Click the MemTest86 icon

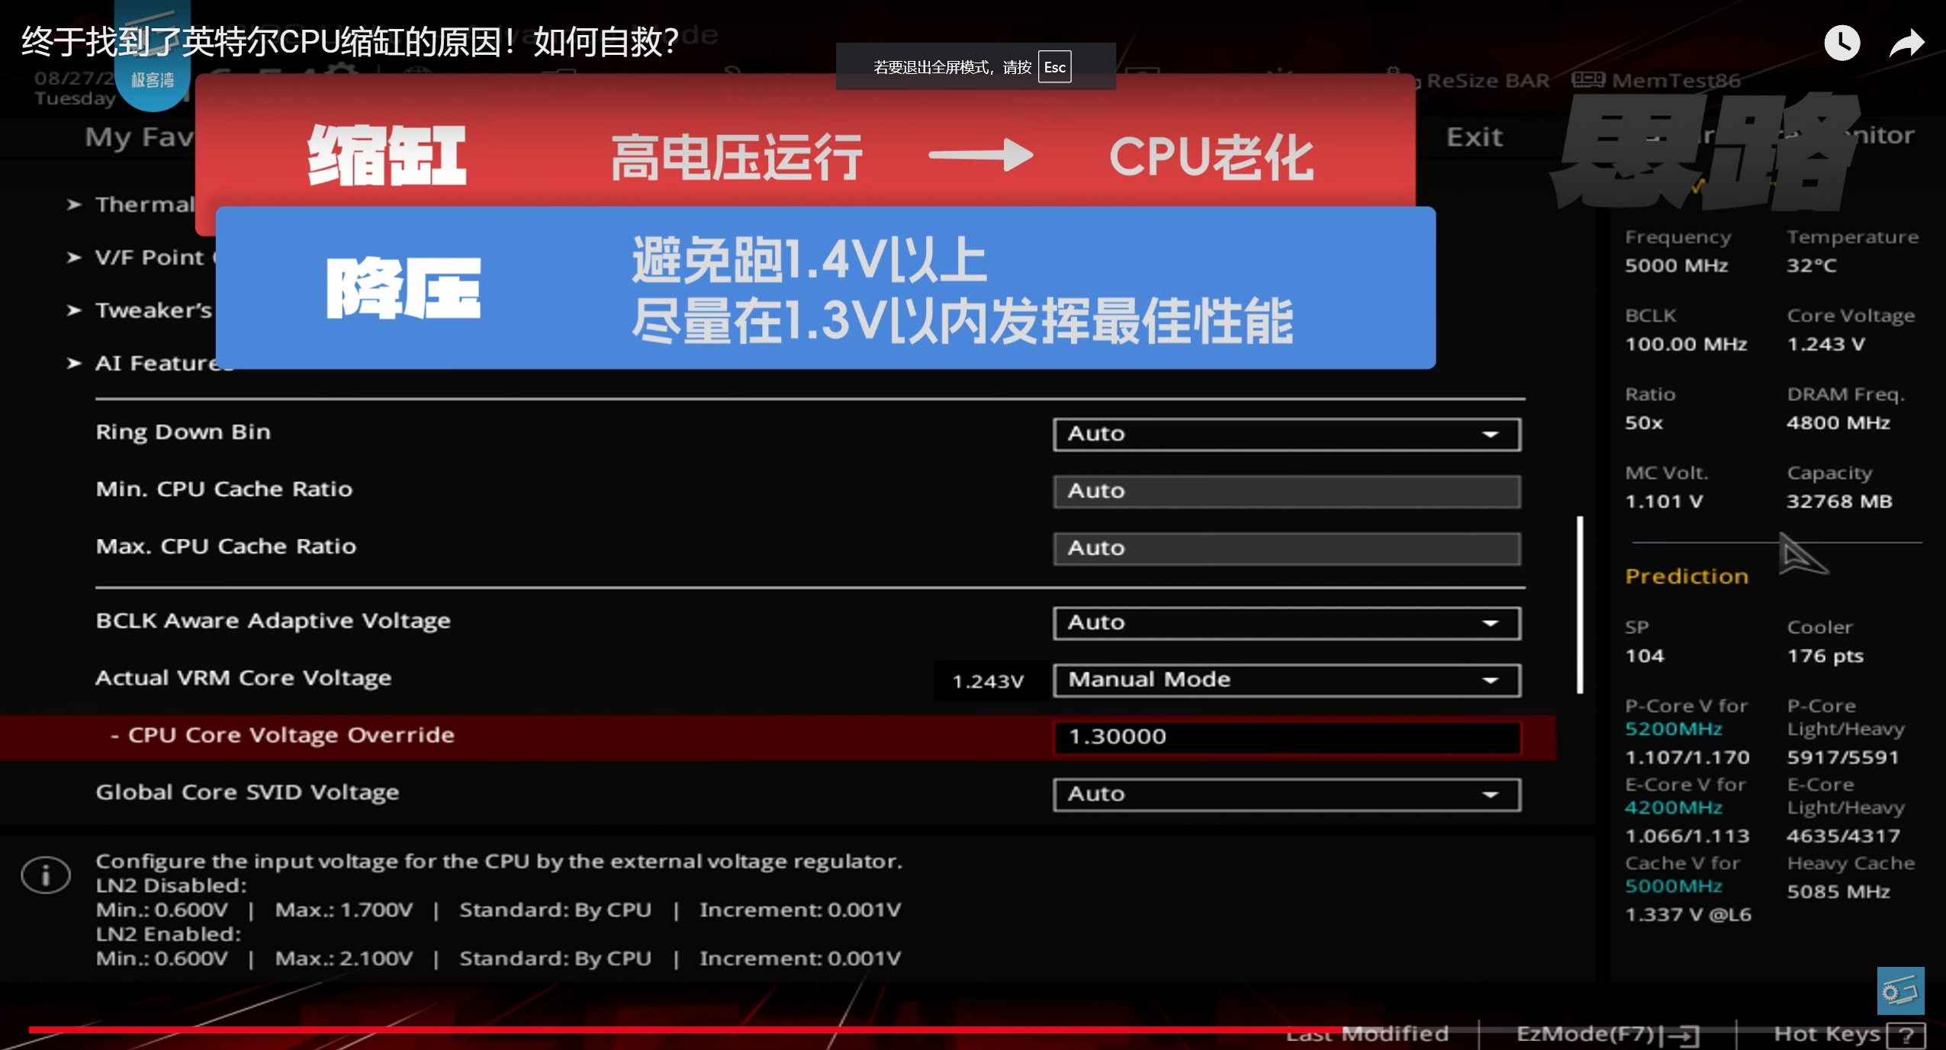pyautogui.click(x=1588, y=80)
